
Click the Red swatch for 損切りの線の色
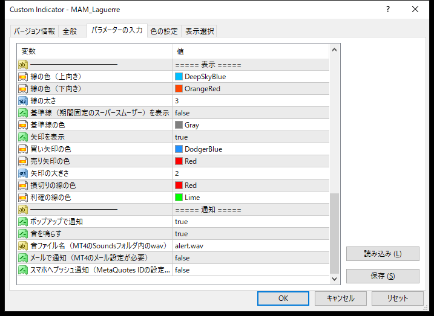[179, 185]
